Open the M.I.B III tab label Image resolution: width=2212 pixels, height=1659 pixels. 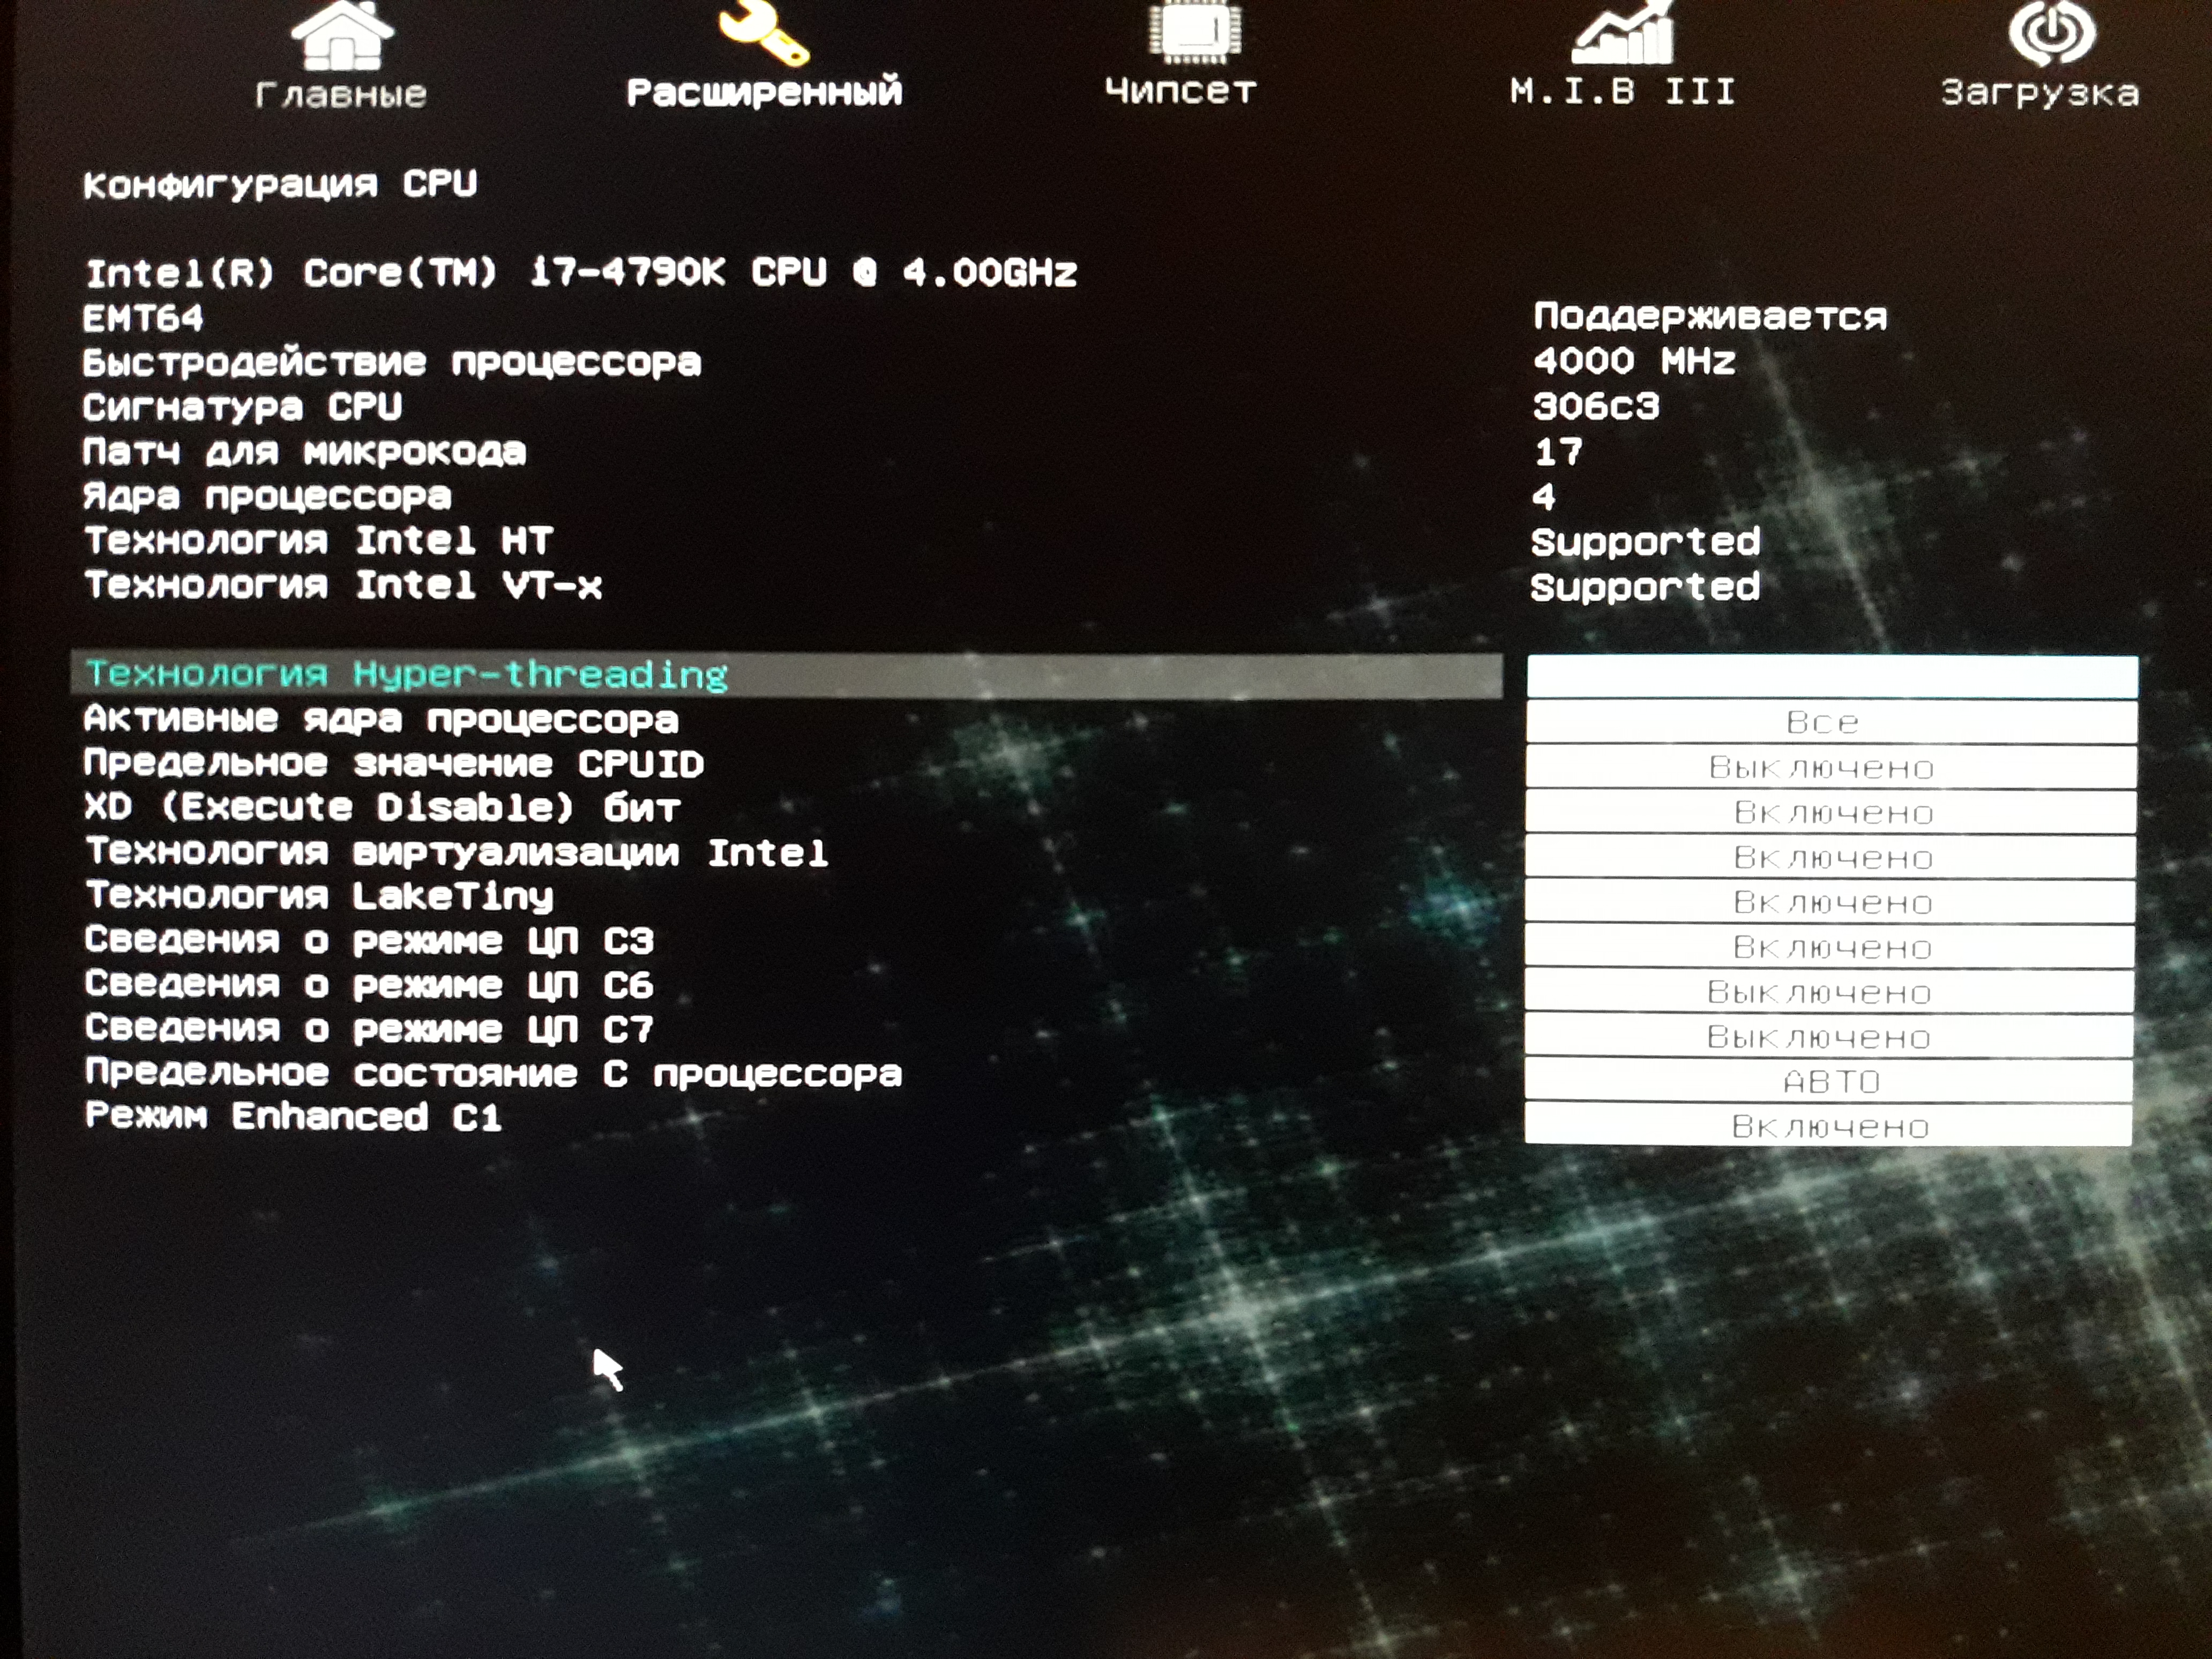click(x=1622, y=92)
